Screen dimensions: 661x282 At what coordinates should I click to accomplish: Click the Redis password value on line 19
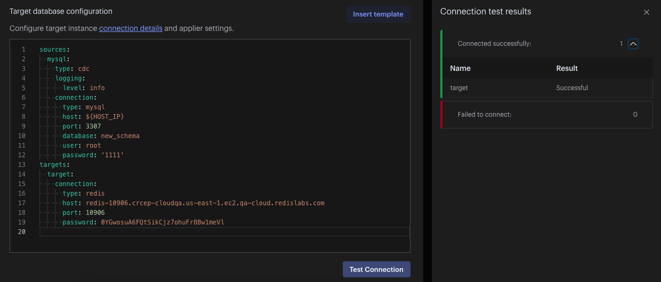click(163, 222)
